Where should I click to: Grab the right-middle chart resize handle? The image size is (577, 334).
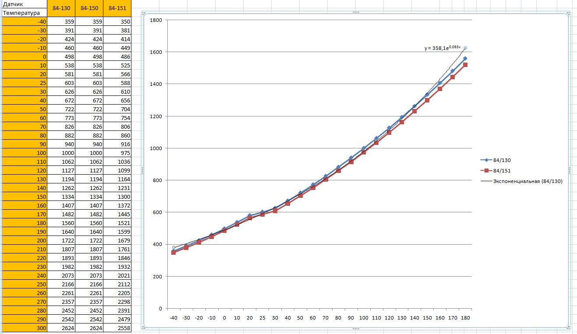[569, 170]
